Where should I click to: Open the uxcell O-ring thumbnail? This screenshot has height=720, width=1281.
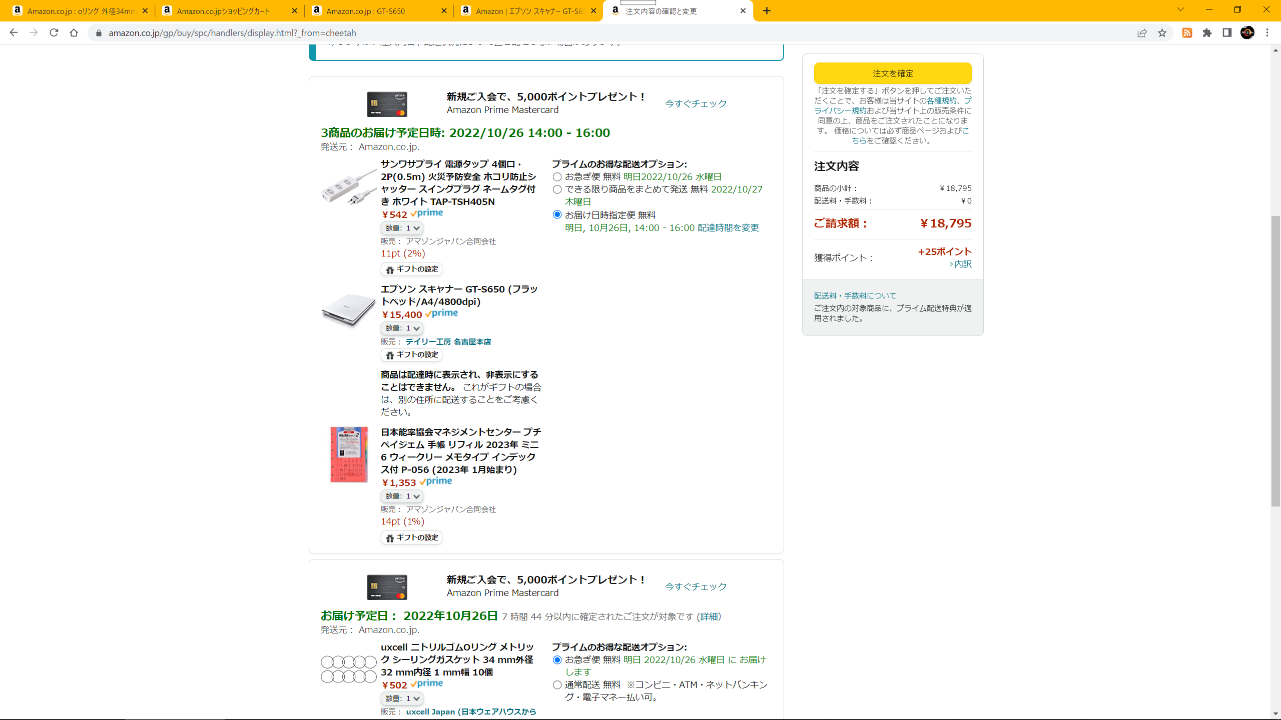[x=348, y=669]
